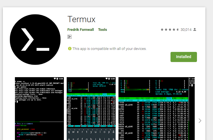Open the wide htop process list screenshot
213x140 pixels.
pos(153,109)
